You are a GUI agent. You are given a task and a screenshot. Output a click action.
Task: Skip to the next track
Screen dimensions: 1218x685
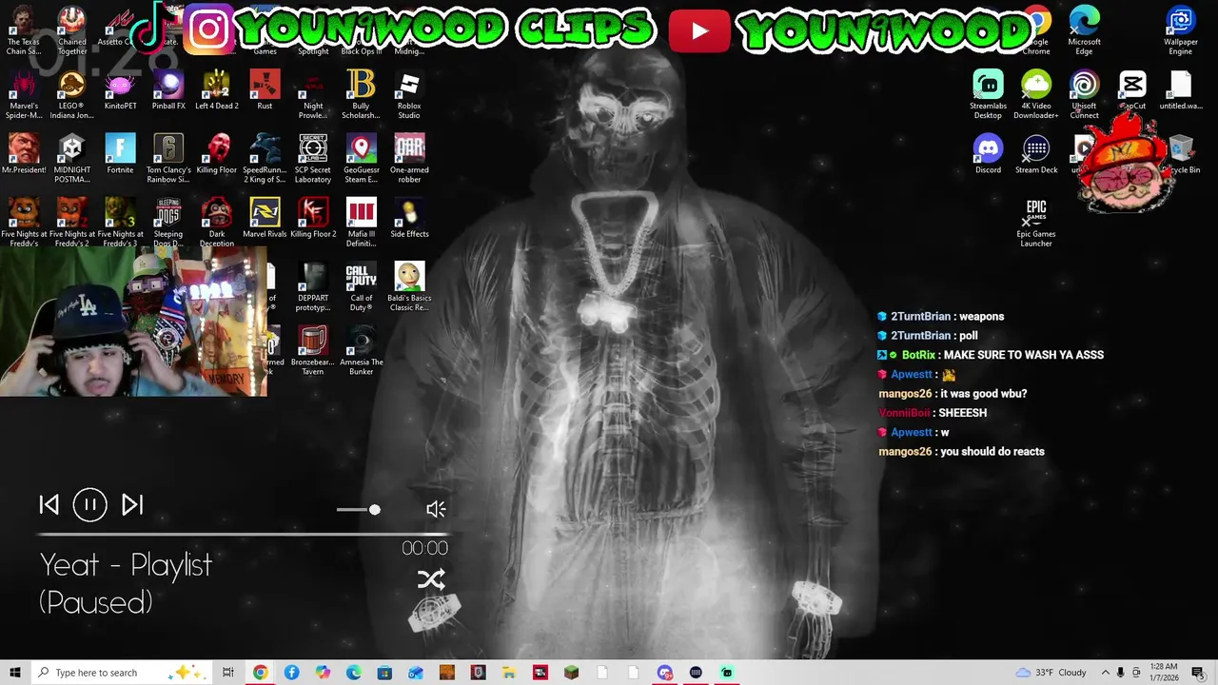132,505
